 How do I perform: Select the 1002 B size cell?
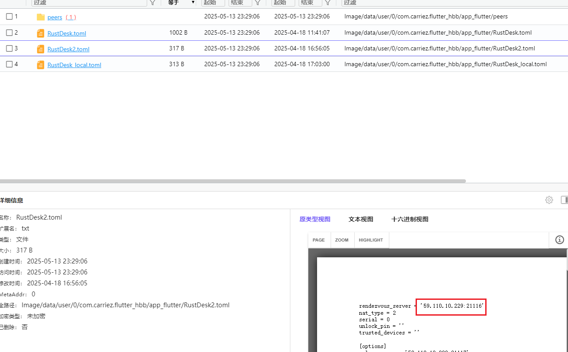point(178,32)
